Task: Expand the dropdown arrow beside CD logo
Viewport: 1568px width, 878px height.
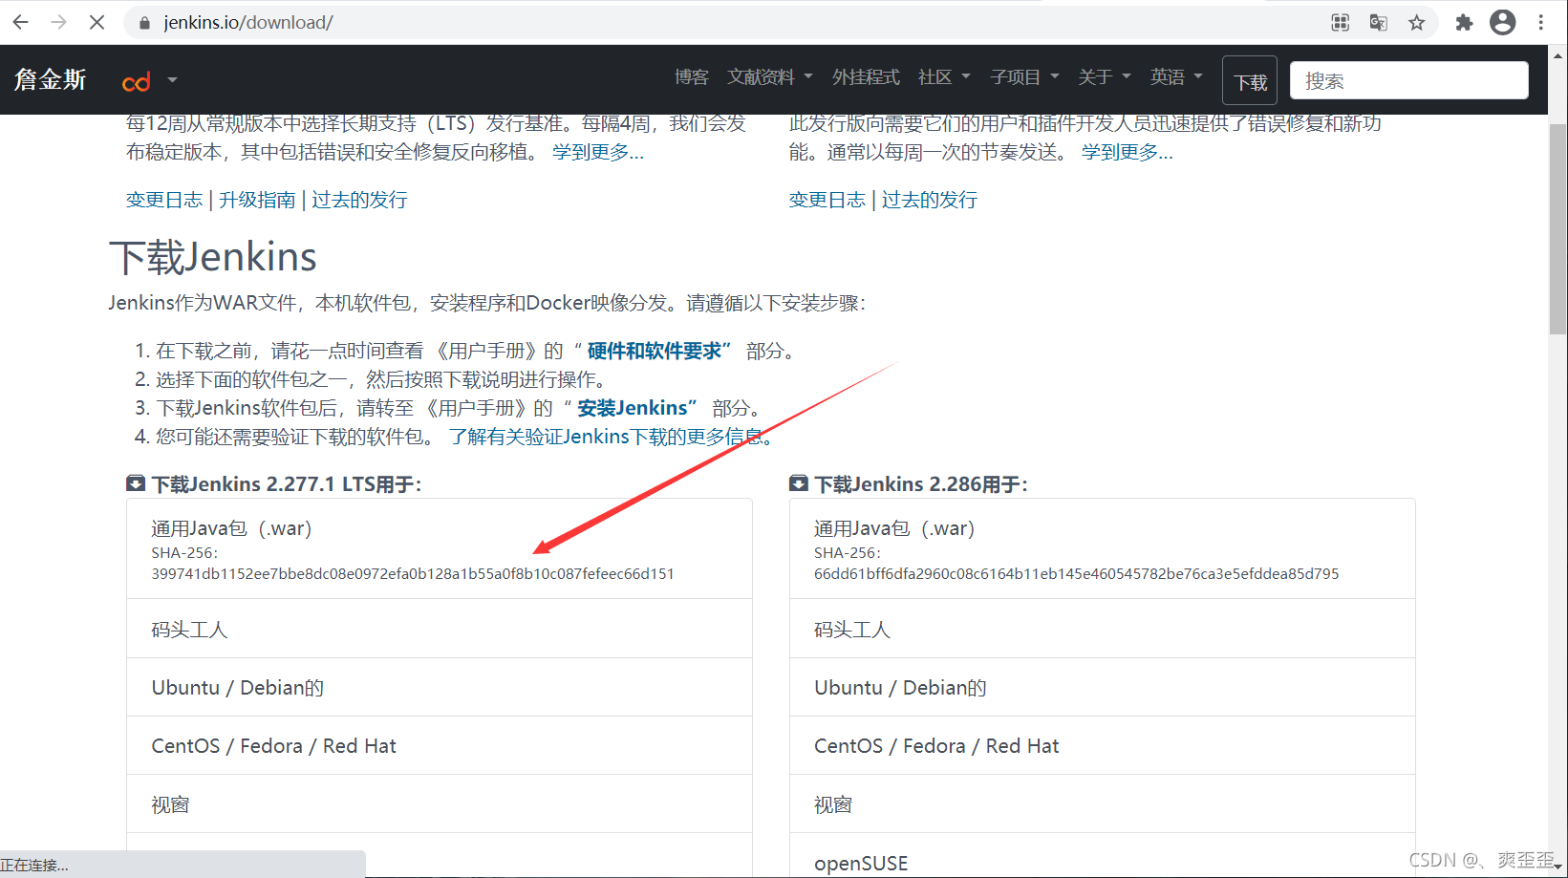Action: tap(172, 80)
